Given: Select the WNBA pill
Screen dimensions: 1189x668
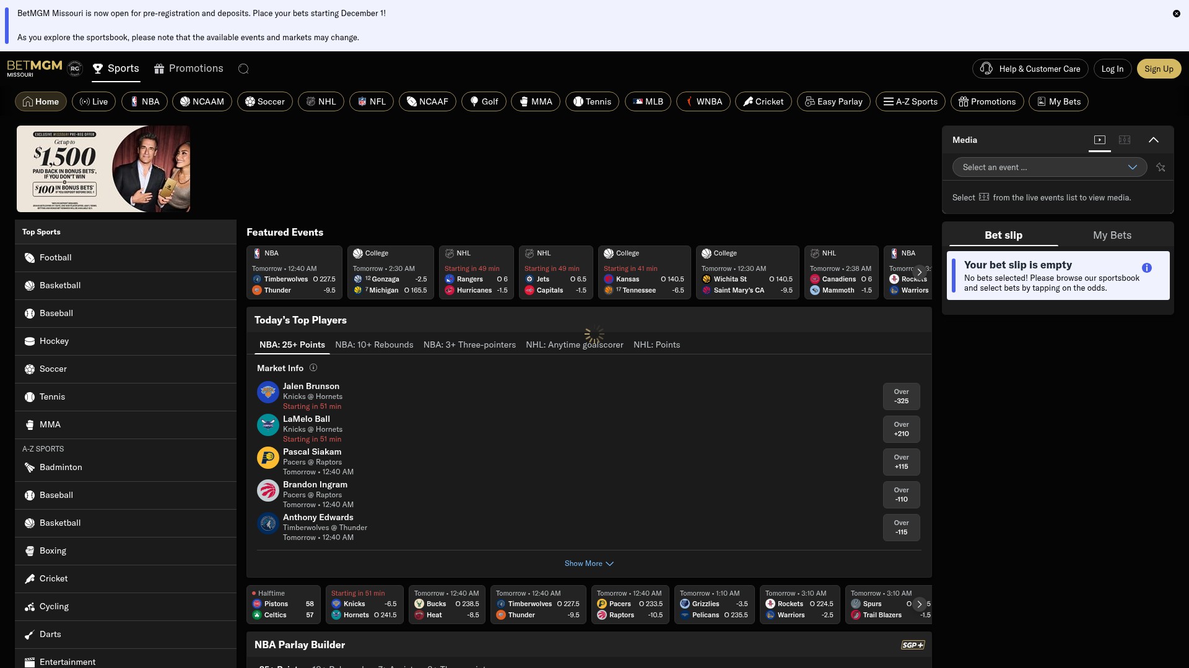Looking at the screenshot, I should [703, 101].
